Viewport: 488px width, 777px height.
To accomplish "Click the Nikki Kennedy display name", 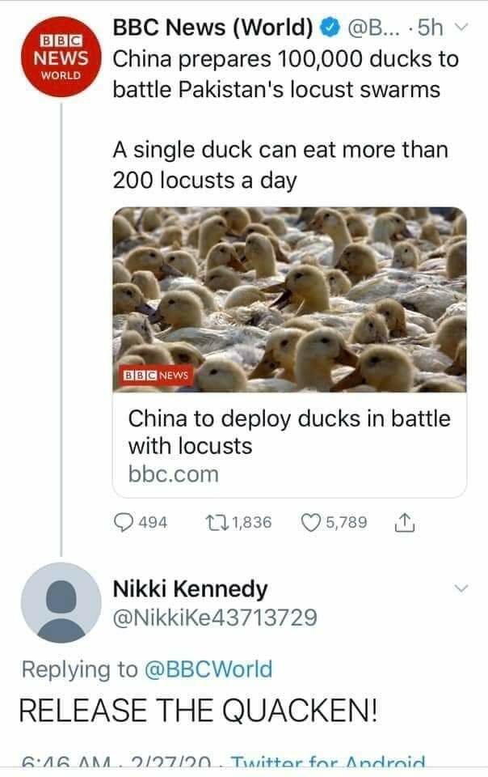I will 191,588.
